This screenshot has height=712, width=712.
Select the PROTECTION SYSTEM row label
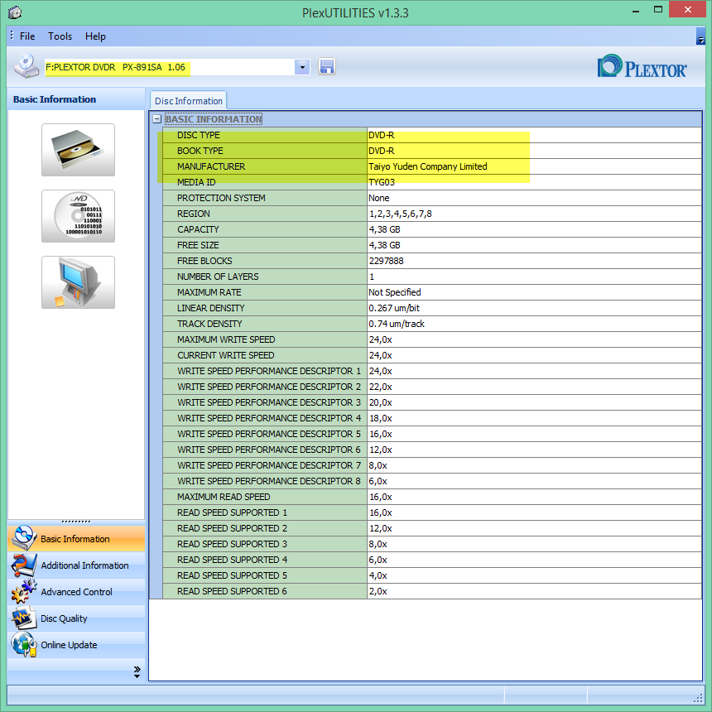click(221, 198)
